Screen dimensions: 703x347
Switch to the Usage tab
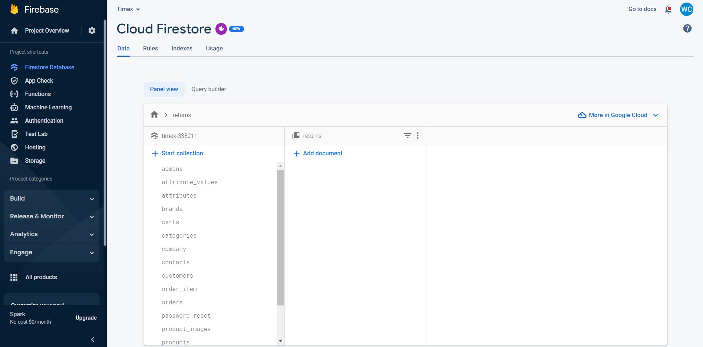pyautogui.click(x=214, y=49)
